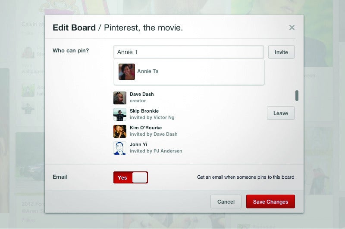Leave the board with Leave button
The height and width of the screenshot is (229, 345).
point(281,113)
